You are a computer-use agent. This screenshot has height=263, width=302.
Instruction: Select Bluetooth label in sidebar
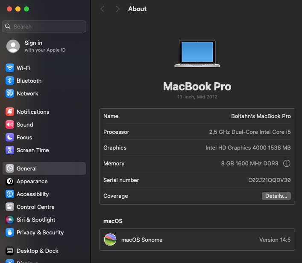pos(29,81)
